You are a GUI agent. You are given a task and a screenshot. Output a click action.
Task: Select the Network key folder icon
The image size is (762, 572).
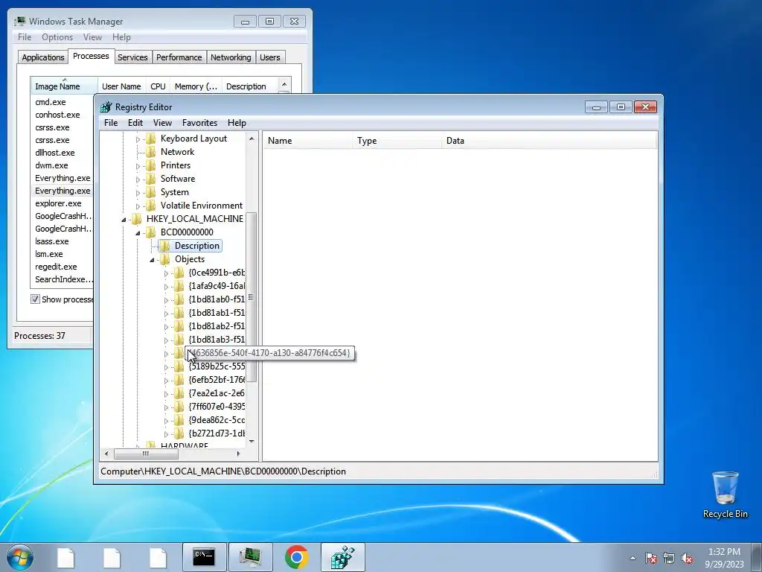[151, 152]
